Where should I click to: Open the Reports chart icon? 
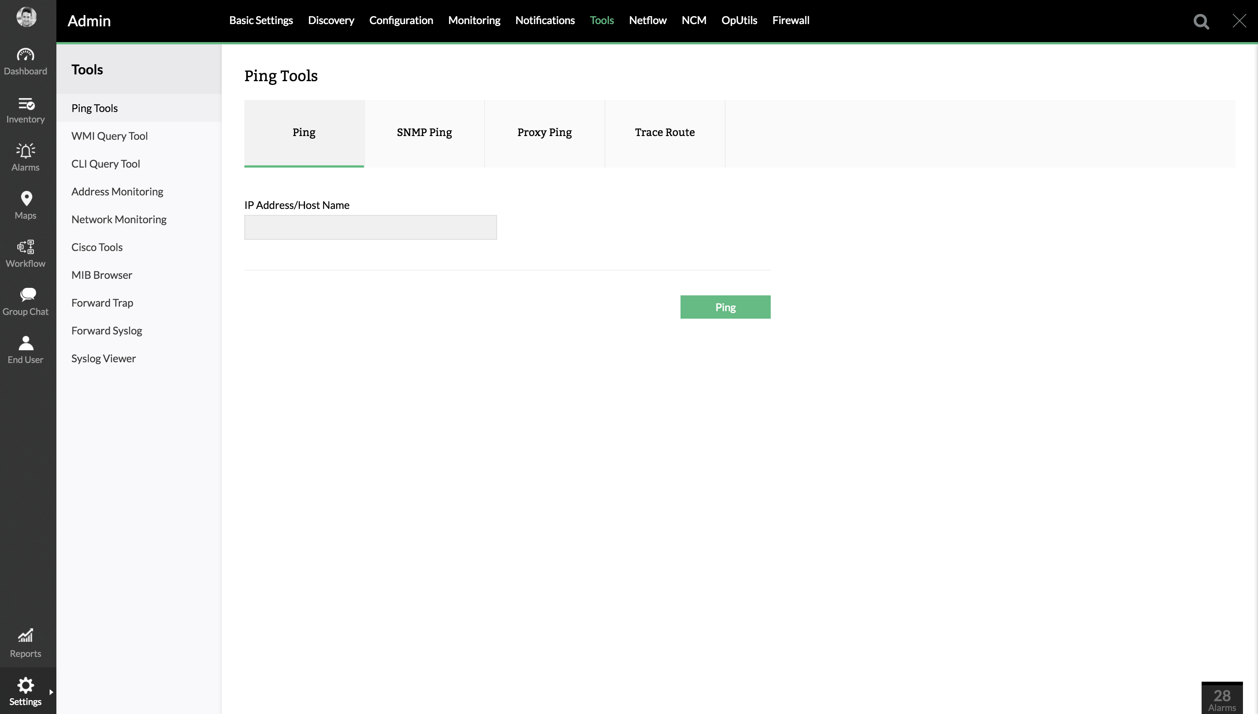(x=26, y=635)
